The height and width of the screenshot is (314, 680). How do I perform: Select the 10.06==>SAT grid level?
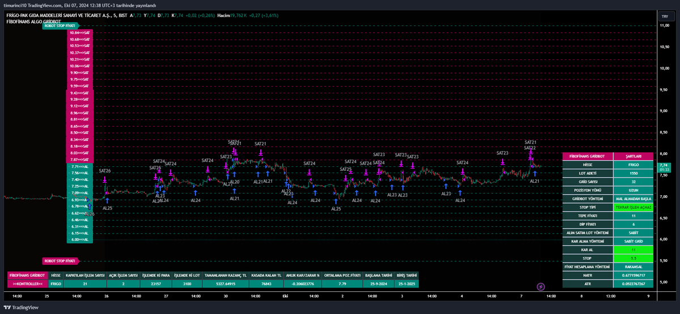tap(80, 66)
